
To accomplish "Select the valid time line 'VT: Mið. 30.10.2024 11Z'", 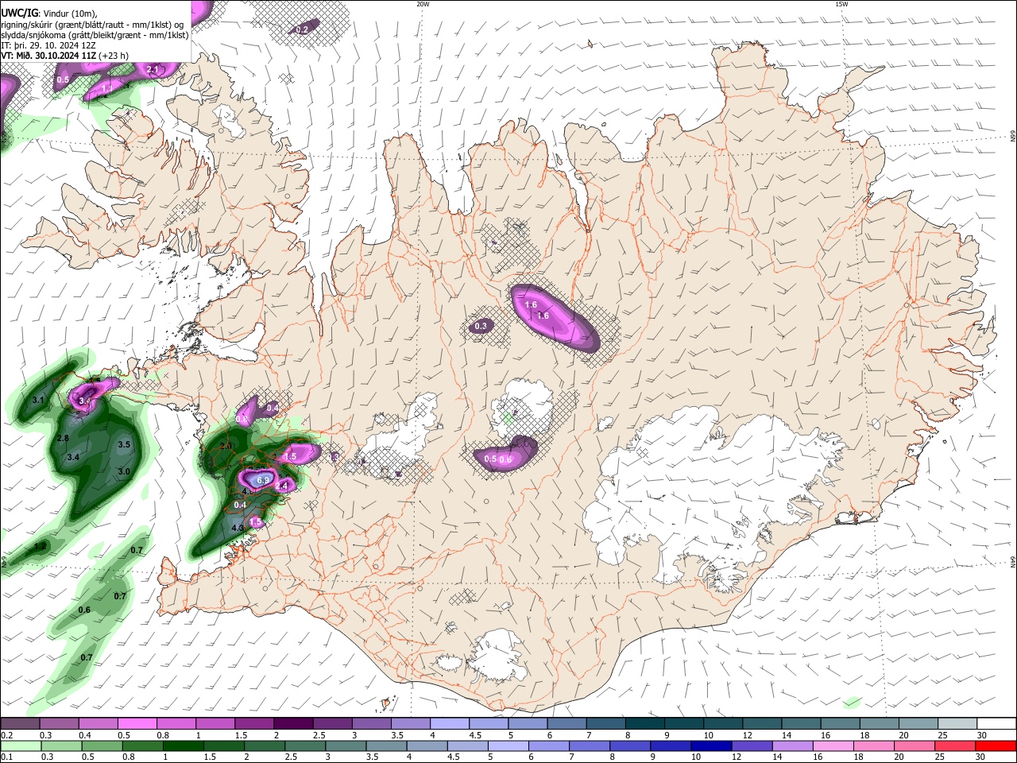I will click(x=49, y=56).
